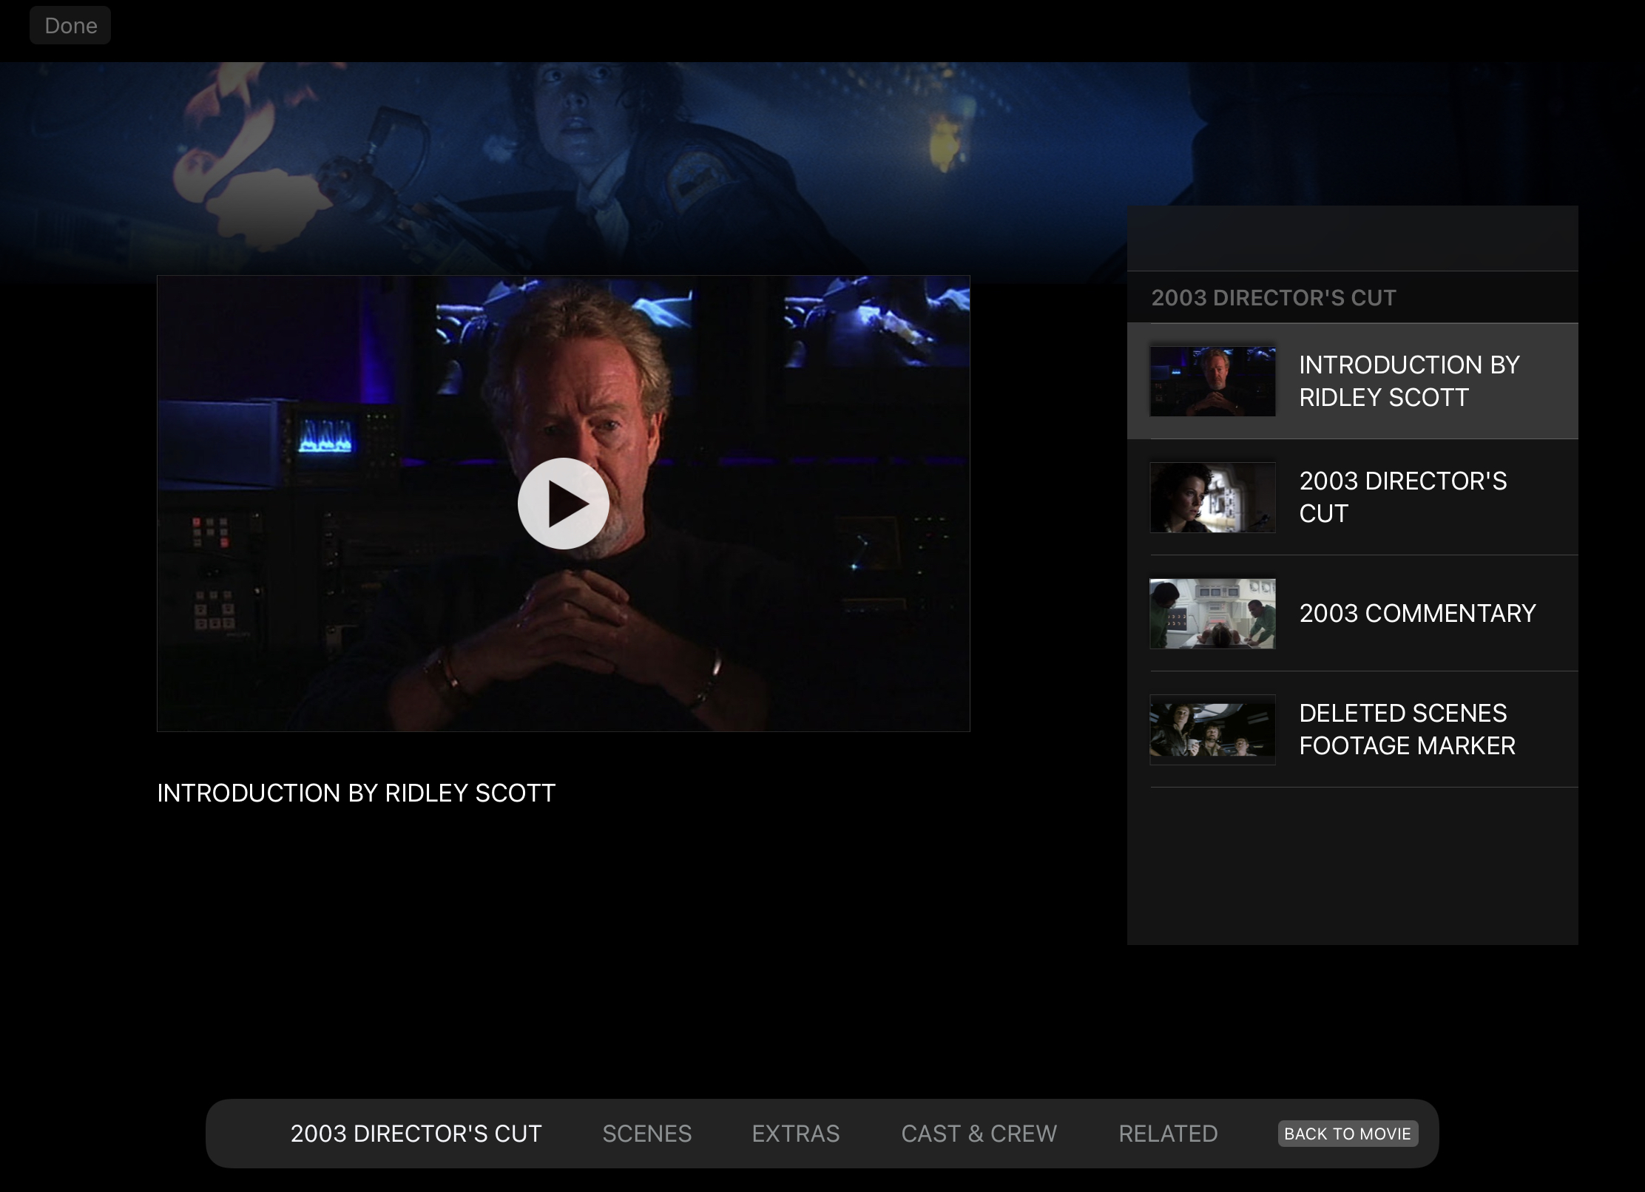Open the Related tab
The height and width of the screenshot is (1192, 1645).
click(x=1168, y=1134)
